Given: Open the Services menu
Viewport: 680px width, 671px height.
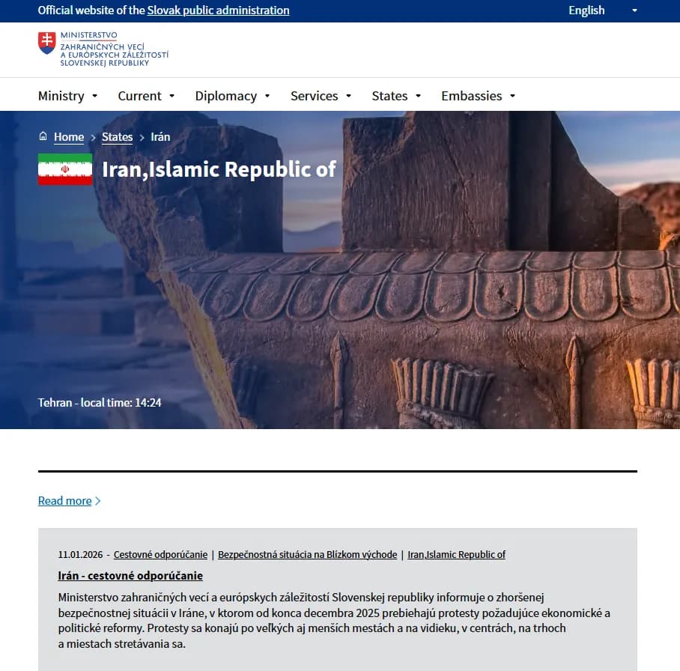Looking at the screenshot, I should coord(321,96).
